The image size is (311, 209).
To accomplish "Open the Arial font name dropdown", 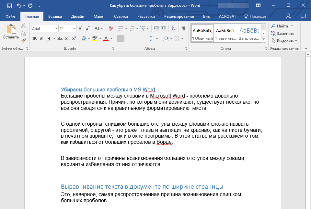I will coord(56,29).
